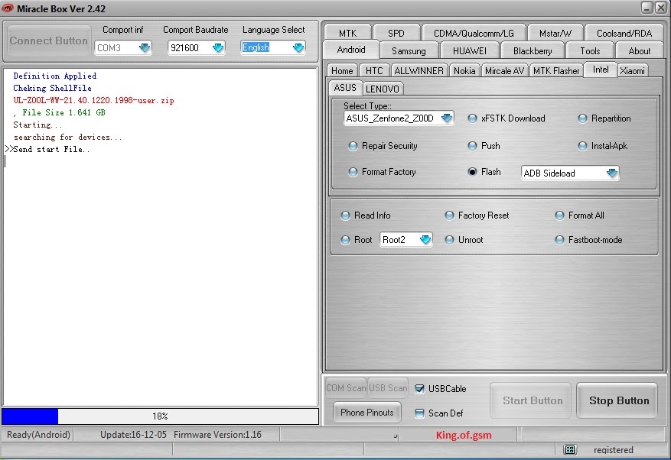Click the 18% flash progress bar
Image resolution: width=671 pixels, height=460 pixels.
pos(160,416)
